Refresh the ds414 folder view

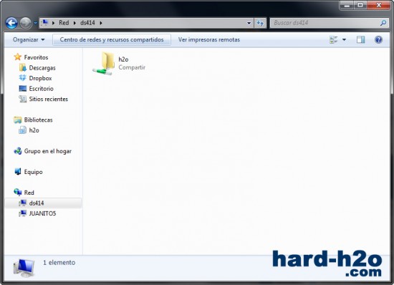point(260,23)
